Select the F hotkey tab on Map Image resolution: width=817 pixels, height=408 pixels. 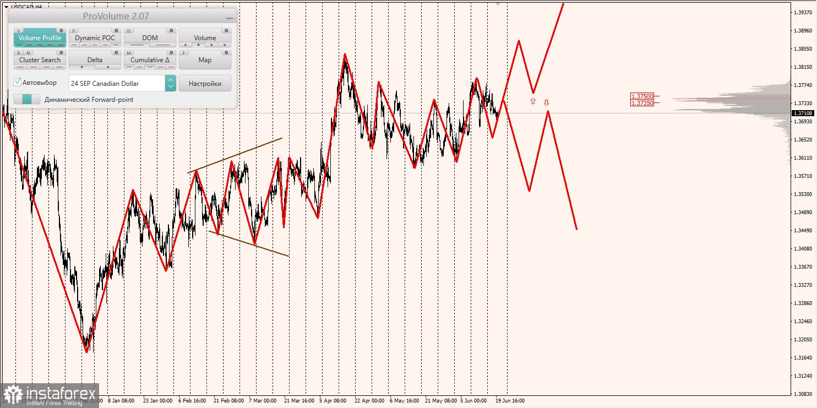pos(183,53)
